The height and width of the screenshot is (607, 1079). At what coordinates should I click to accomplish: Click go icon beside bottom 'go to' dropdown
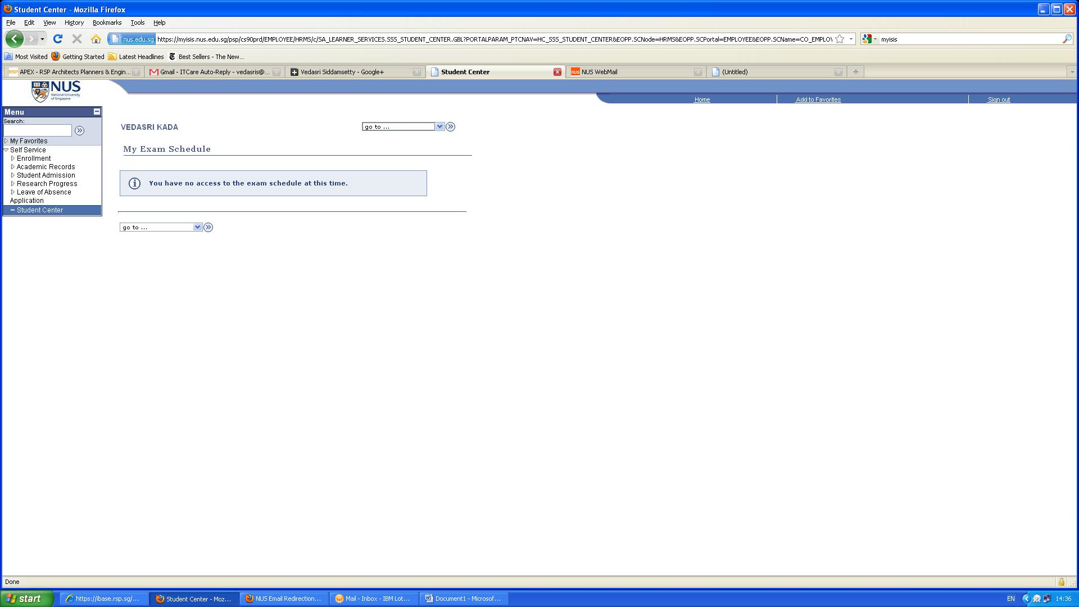point(208,228)
